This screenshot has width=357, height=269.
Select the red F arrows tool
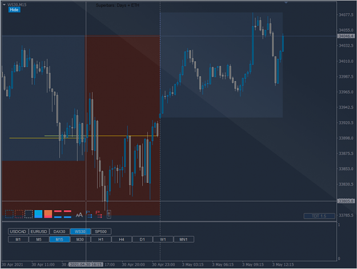click(99, 214)
